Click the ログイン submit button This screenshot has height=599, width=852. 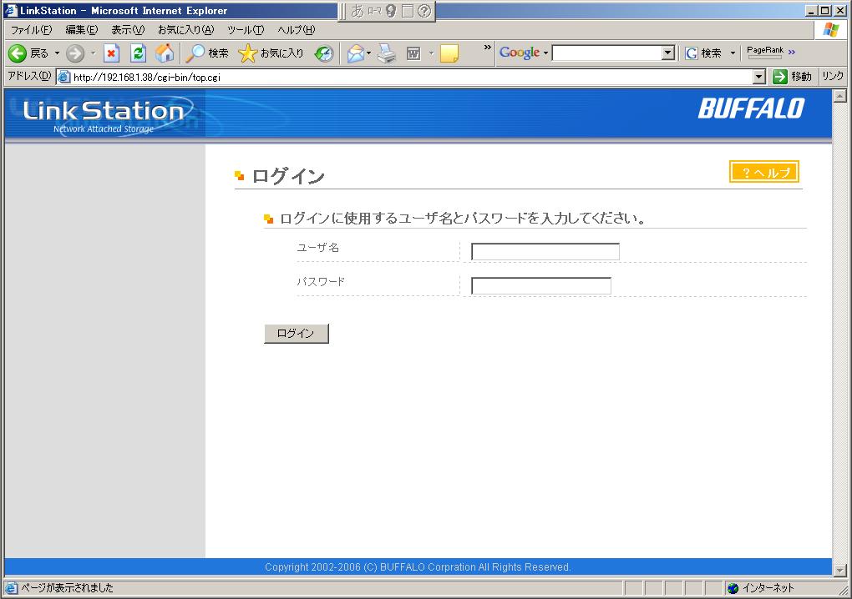pos(297,334)
